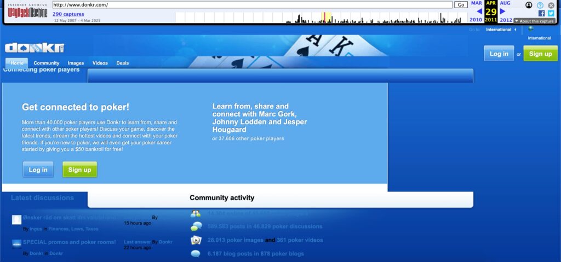Focus the Wayback Machine URL input field
The image size is (561, 262).
(252, 5)
